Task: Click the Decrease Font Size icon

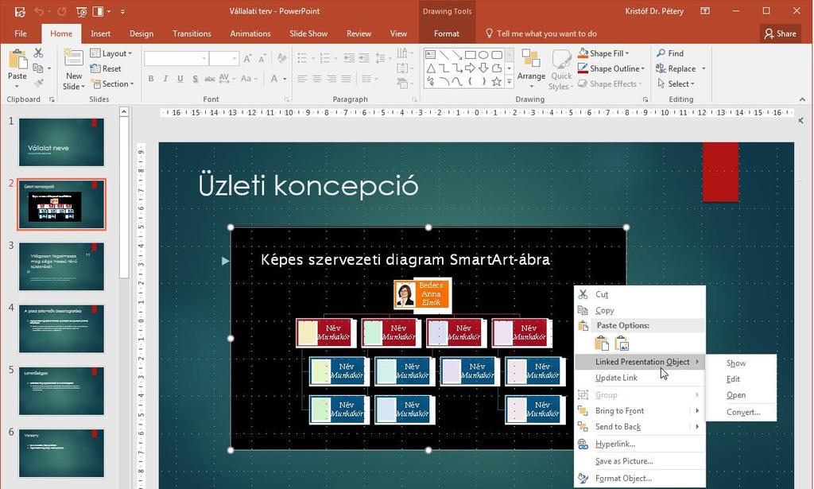Action: coord(262,59)
